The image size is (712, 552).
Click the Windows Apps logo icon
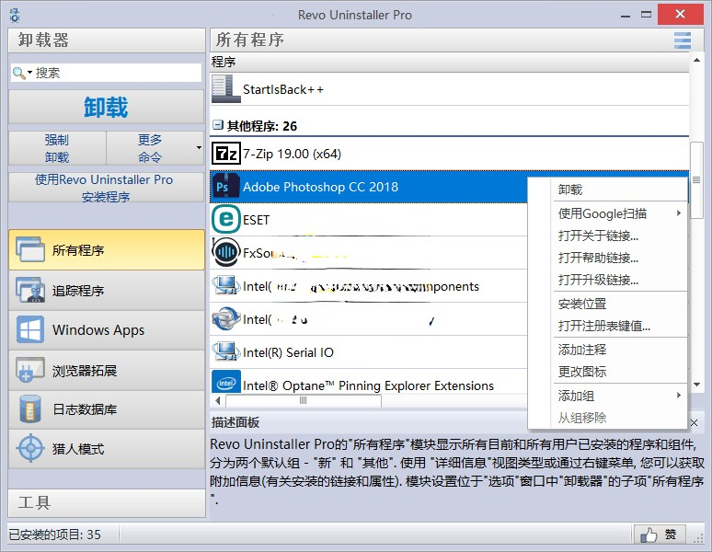pos(30,329)
